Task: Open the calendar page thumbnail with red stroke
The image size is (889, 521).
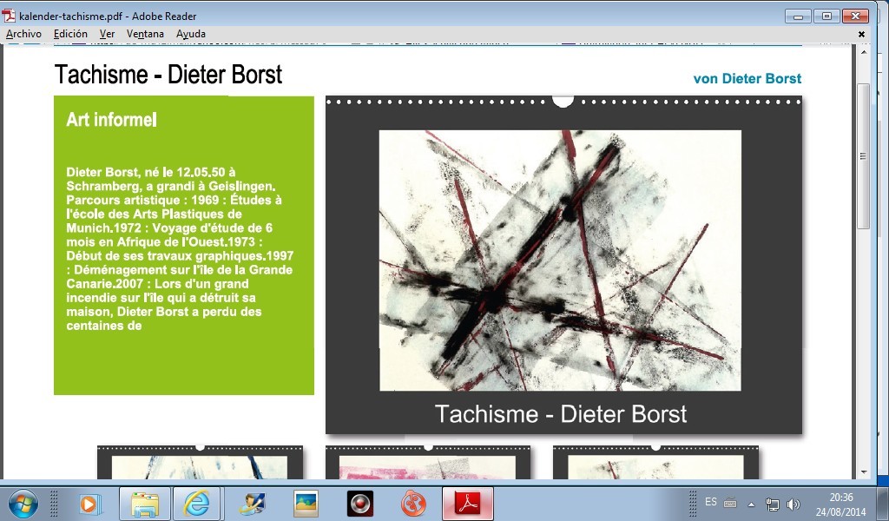Action: [x=655, y=463]
